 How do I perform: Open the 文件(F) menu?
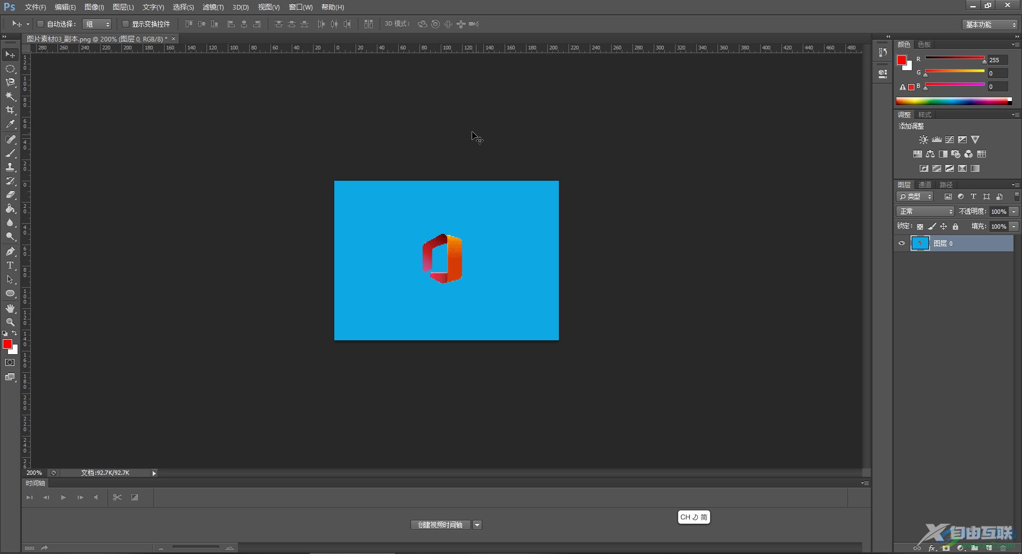(35, 7)
